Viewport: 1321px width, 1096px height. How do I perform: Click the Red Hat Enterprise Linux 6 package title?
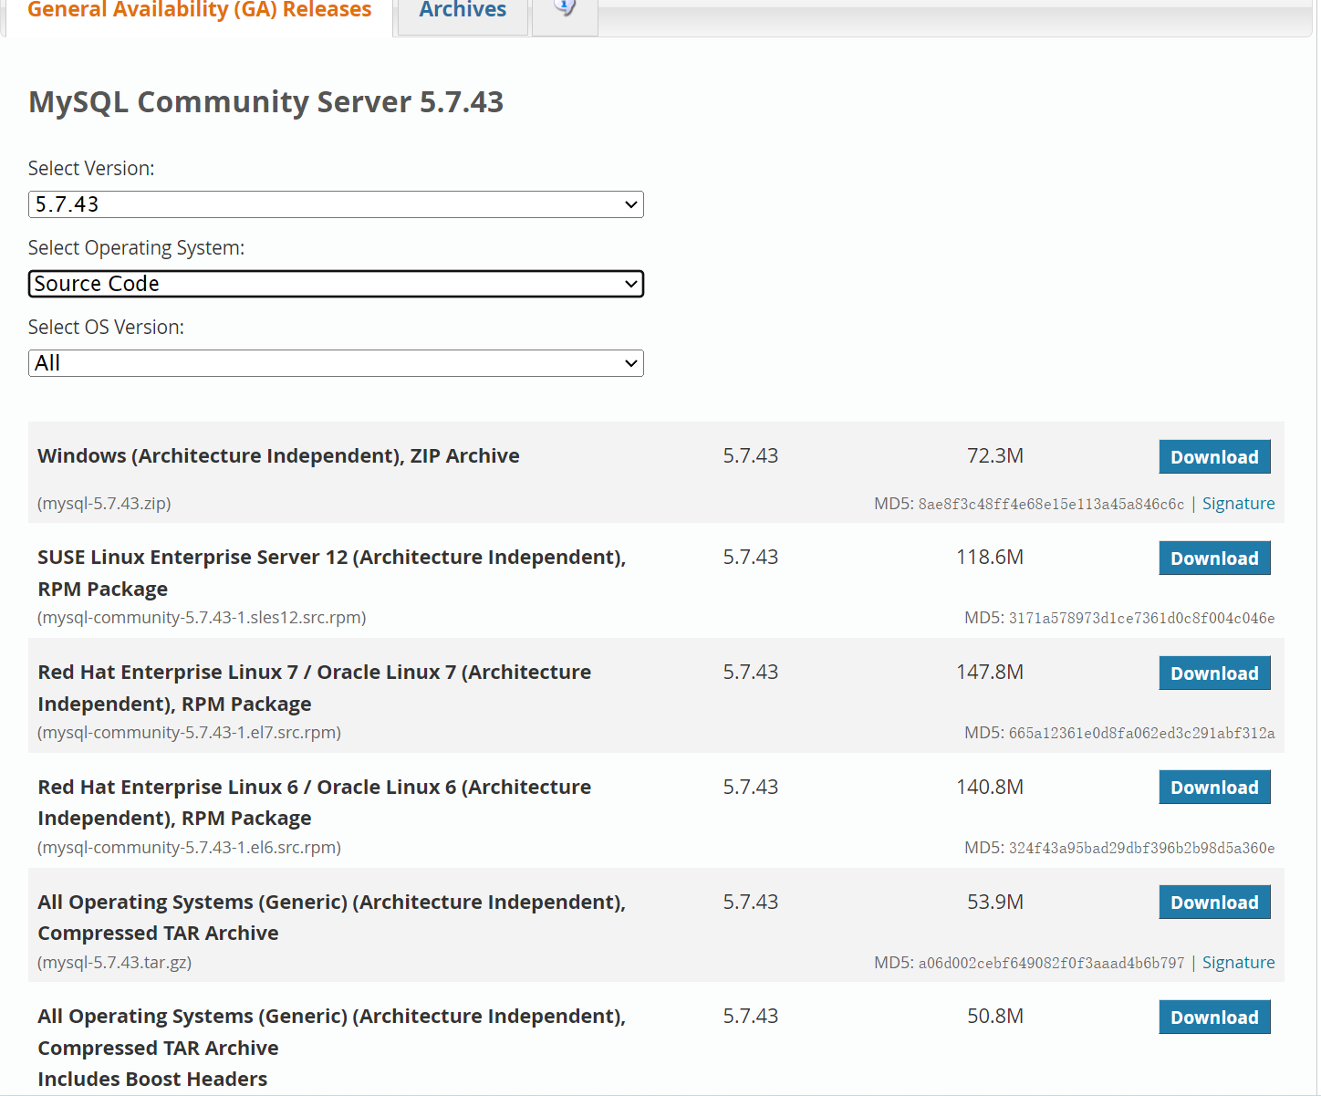point(315,802)
